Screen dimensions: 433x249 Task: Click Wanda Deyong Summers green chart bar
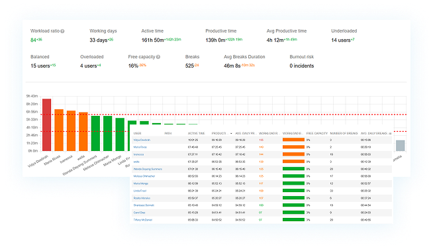[95, 134]
